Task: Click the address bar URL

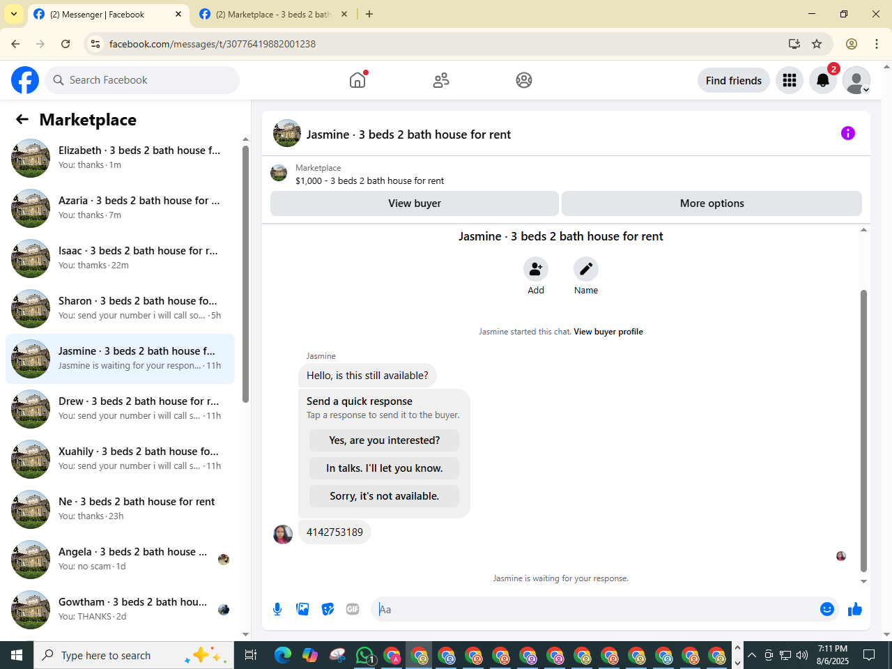Action: tap(213, 44)
